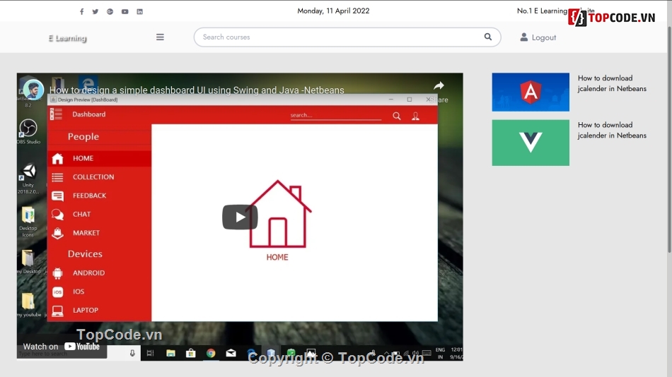Click the Mail taskbar icon
Viewport: 672px width, 377px height.
coord(231,353)
